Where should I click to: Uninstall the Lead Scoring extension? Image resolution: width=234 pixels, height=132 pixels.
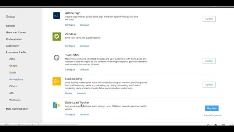81,93
